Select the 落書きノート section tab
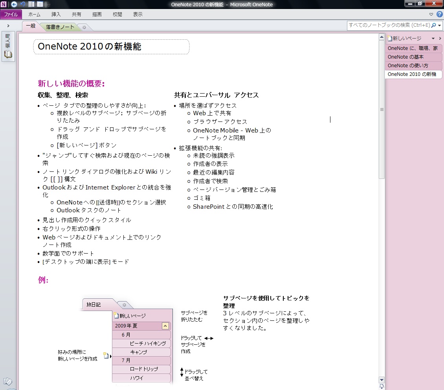This screenshot has width=444, height=390. click(60, 27)
